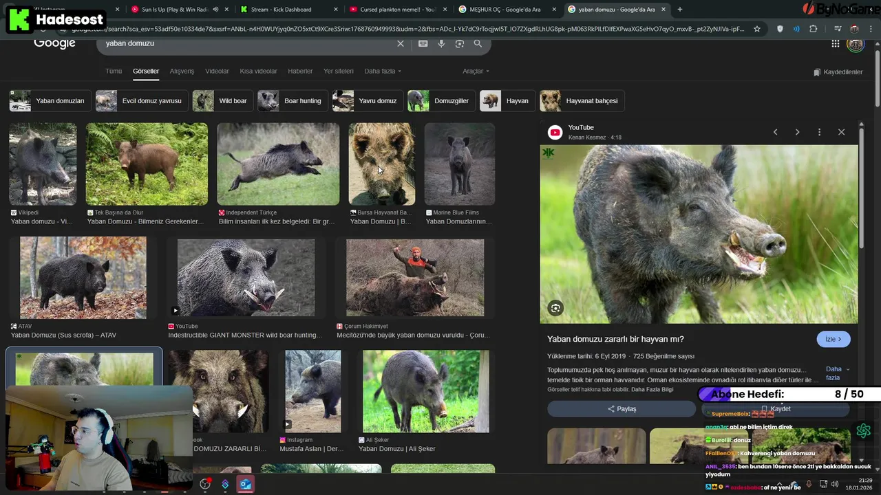Filter by Evcil domuz yavrusu chip
This screenshot has height=495, width=881.
click(141, 100)
